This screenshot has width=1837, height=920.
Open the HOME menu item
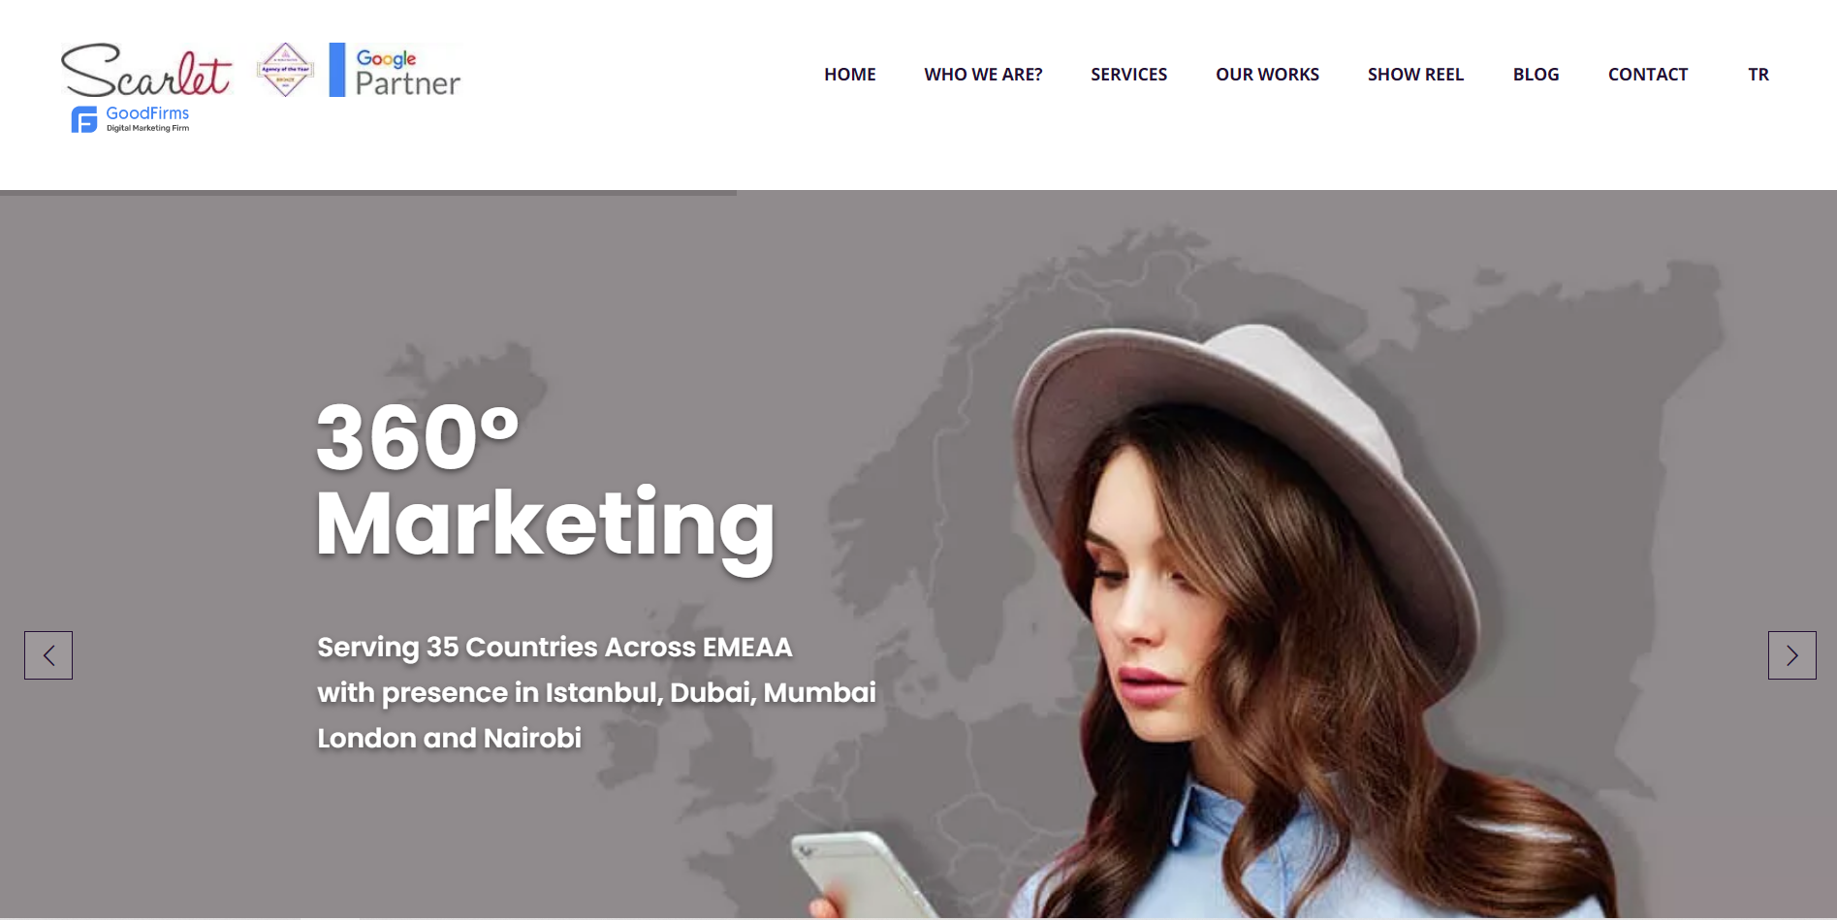pos(849,75)
